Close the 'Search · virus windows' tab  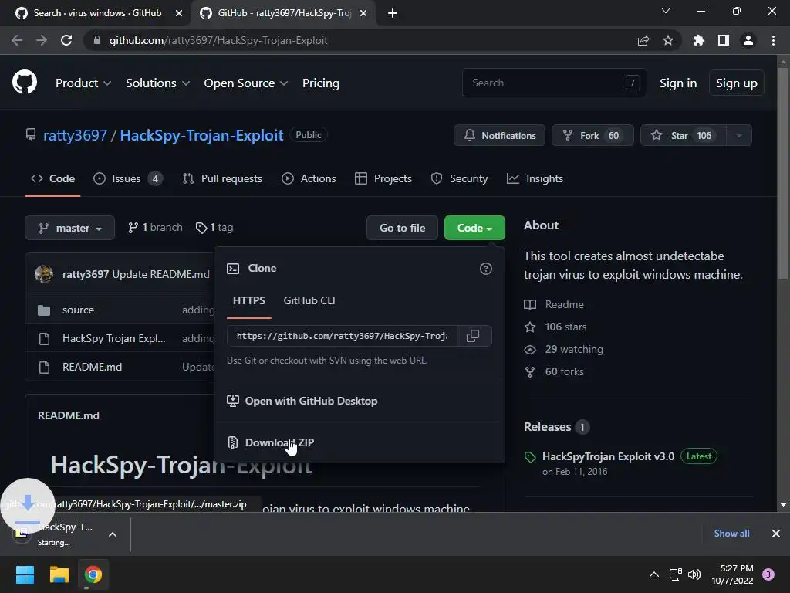[x=179, y=13]
